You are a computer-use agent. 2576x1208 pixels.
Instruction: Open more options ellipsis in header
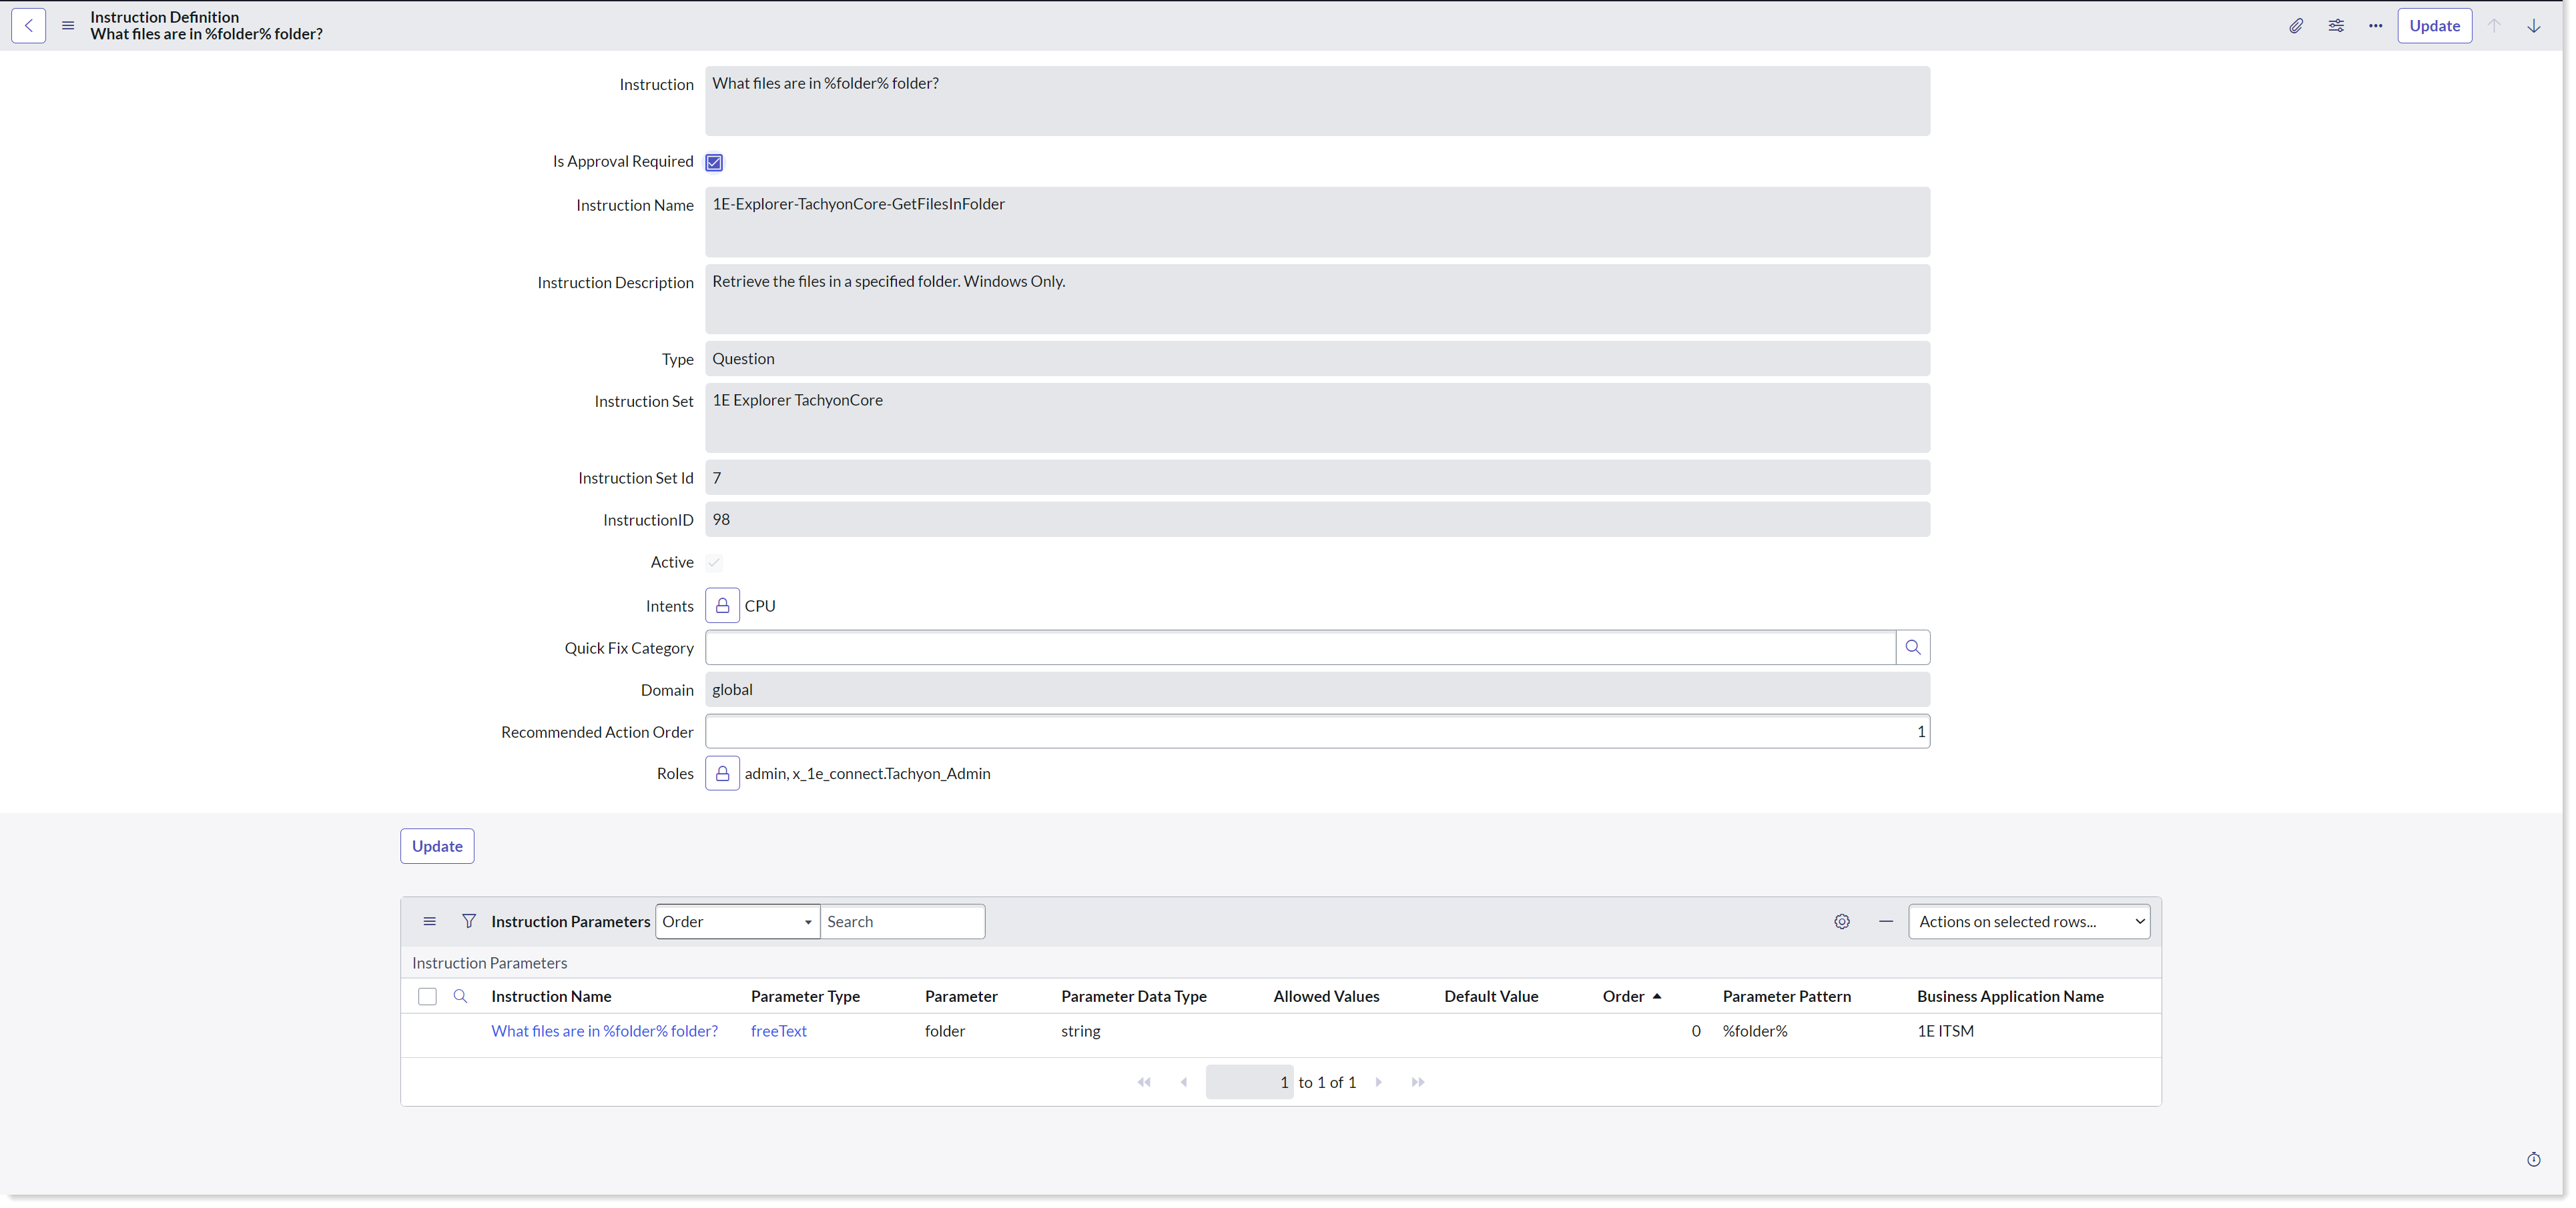[x=2375, y=26]
